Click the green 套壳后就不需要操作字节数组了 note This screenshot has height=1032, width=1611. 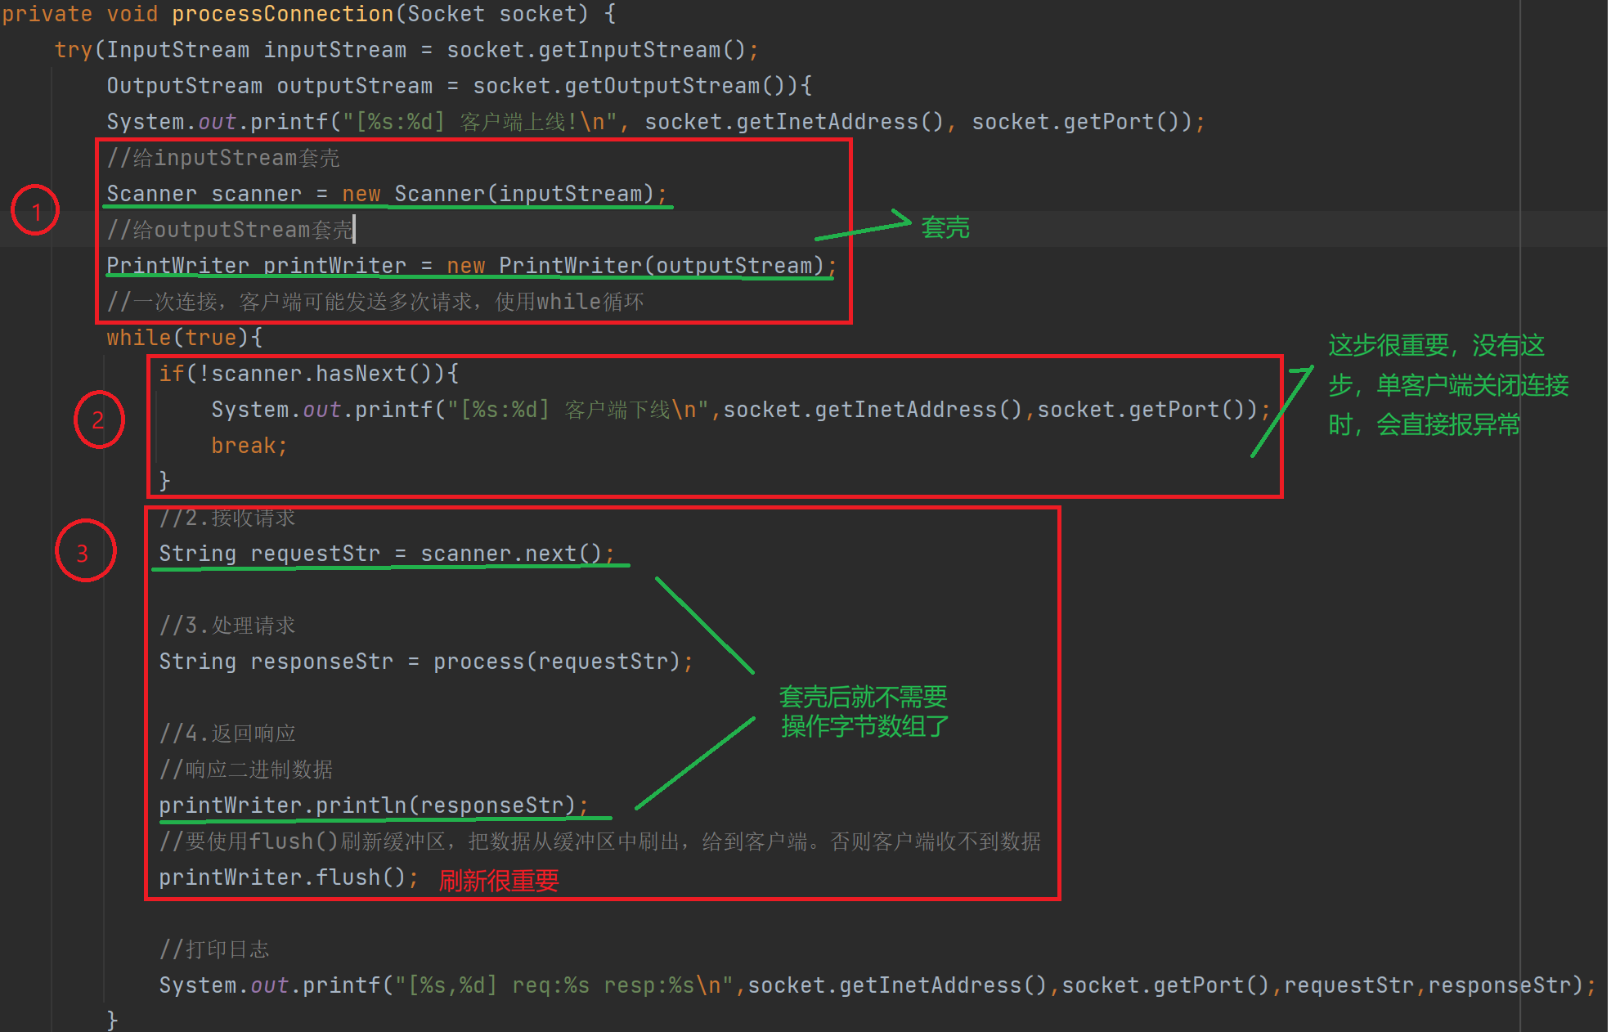(864, 711)
